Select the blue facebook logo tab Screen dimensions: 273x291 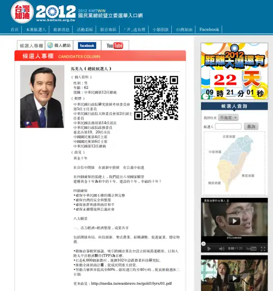pos(87,46)
